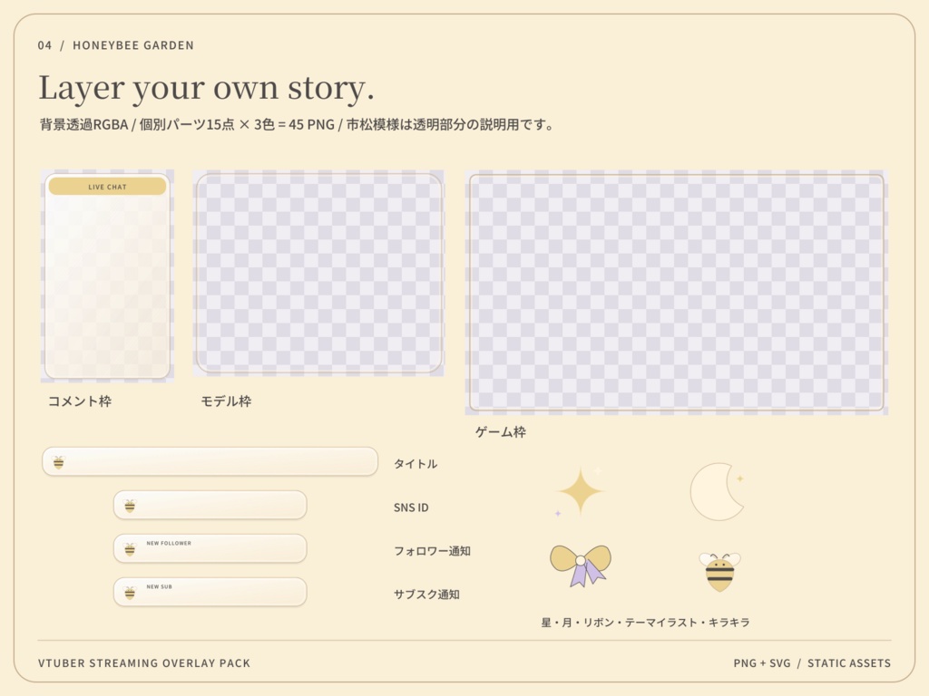Screen dimensions: 929x696
Task: Select the crescent moon illustration
Action: coord(717,492)
